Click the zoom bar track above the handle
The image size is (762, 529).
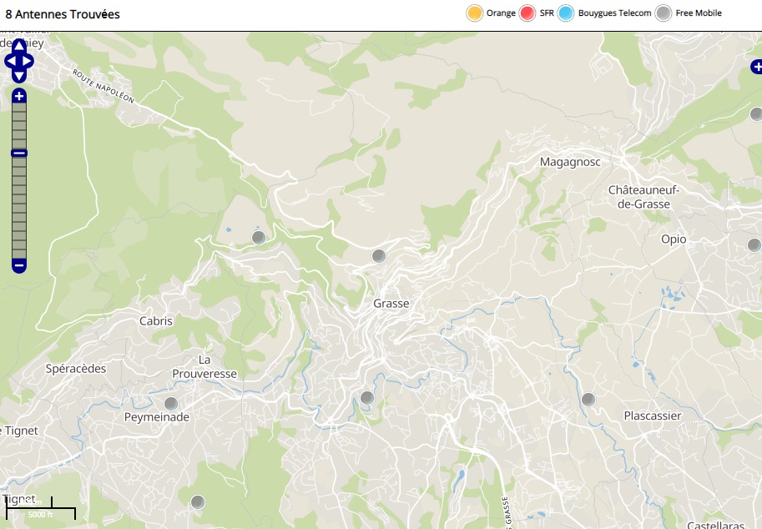click(18, 125)
